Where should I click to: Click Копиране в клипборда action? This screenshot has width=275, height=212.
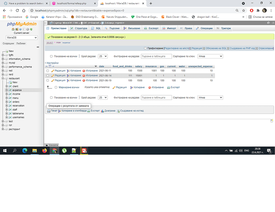(72, 111)
